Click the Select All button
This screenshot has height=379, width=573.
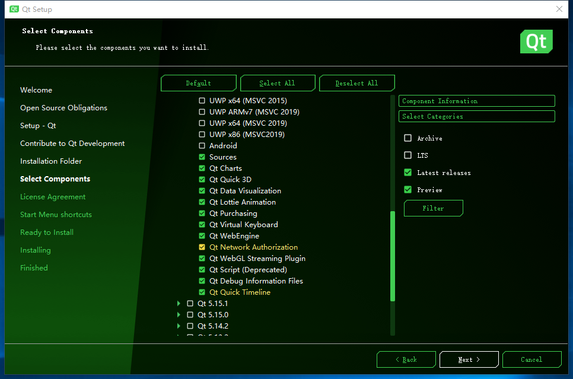point(278,83)
